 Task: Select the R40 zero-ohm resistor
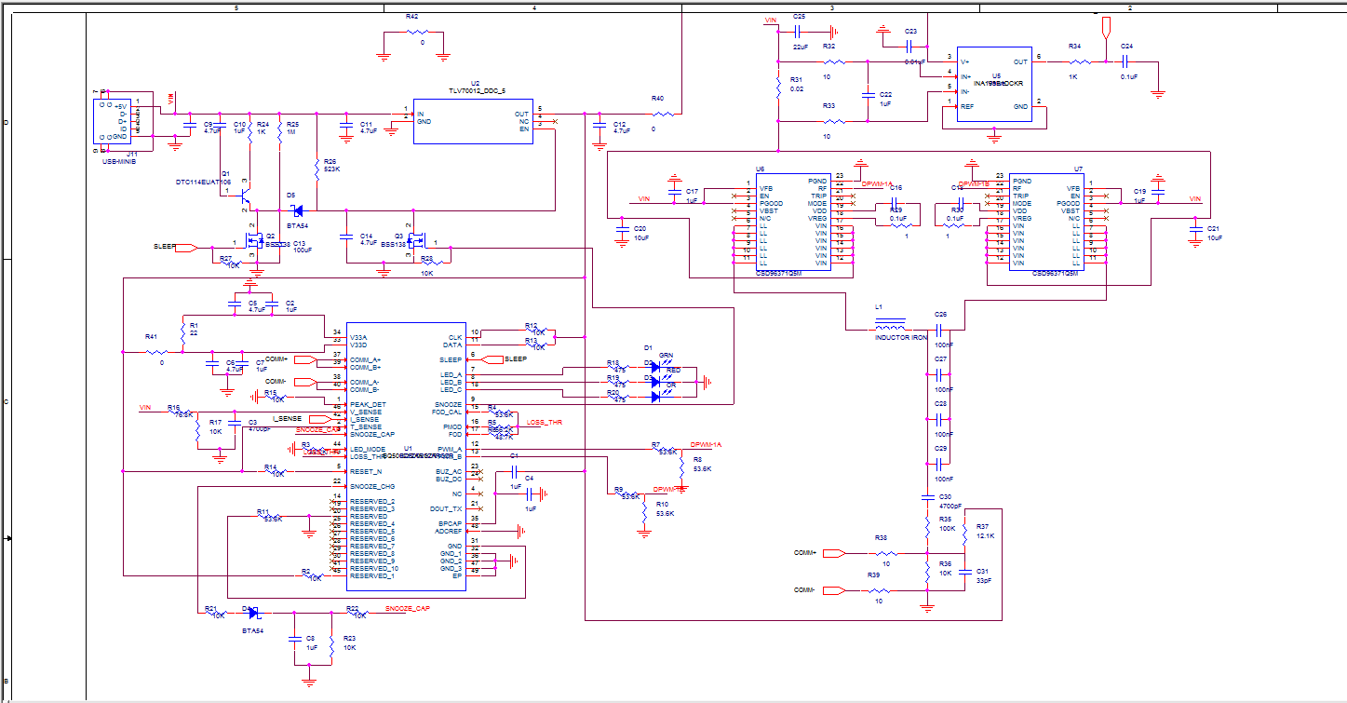664,115
